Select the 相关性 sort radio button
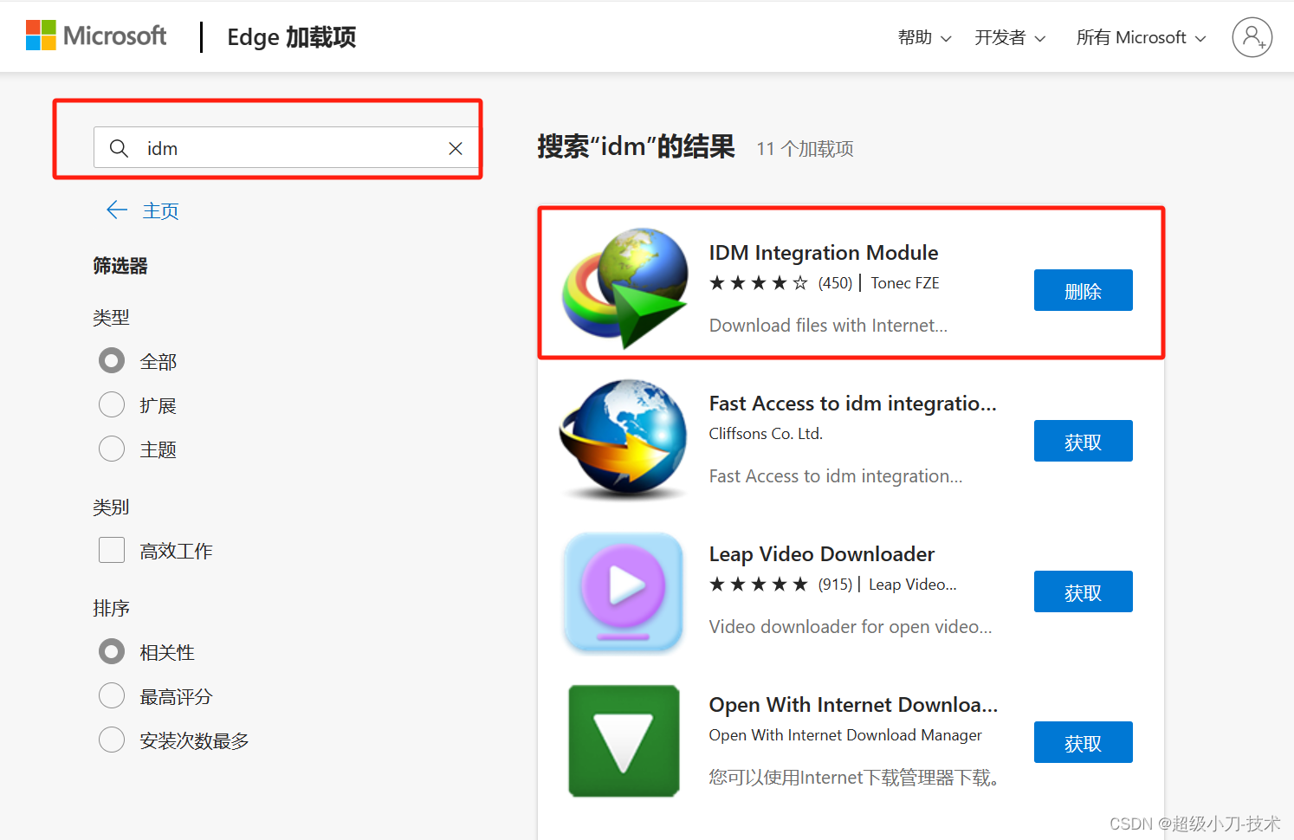The width and height of the screenshot is (1294, 840). coord(112,651)
